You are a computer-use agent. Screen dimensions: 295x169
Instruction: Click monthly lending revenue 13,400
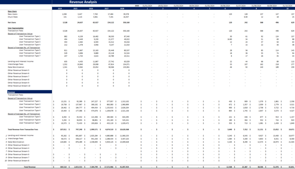pos(276,136)
